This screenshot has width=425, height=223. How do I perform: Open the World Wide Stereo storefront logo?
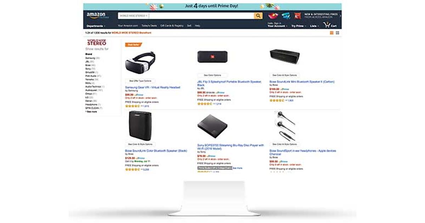pyautogui.click(x=97, y=42)
